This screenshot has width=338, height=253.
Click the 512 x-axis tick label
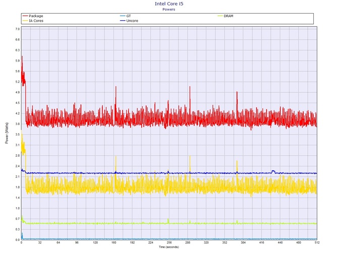tap(317, 242)
